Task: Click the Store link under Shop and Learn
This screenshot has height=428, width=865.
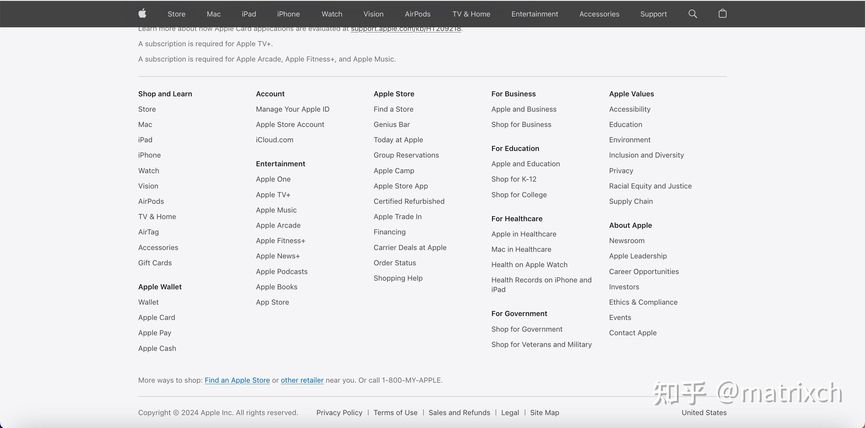Action: [147, 109]
